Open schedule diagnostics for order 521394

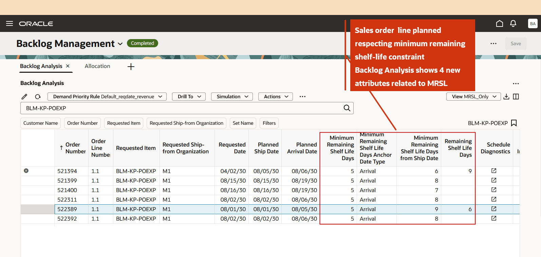(x=494, y=171)
